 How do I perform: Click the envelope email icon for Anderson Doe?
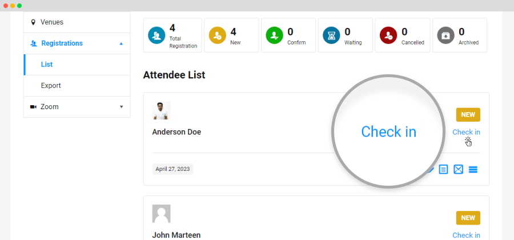point(458,170)
